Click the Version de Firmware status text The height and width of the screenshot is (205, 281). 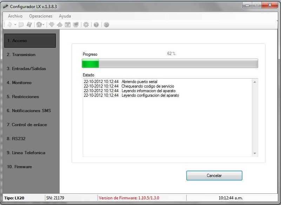pyautogui.click(x=129, y=198)
